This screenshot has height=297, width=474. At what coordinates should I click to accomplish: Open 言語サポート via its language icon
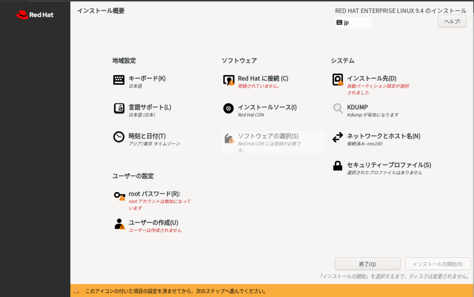(119, 108)
